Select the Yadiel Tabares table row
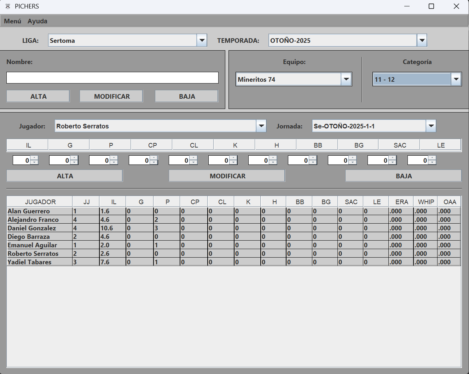469x374 pixels. coord(30,262)
